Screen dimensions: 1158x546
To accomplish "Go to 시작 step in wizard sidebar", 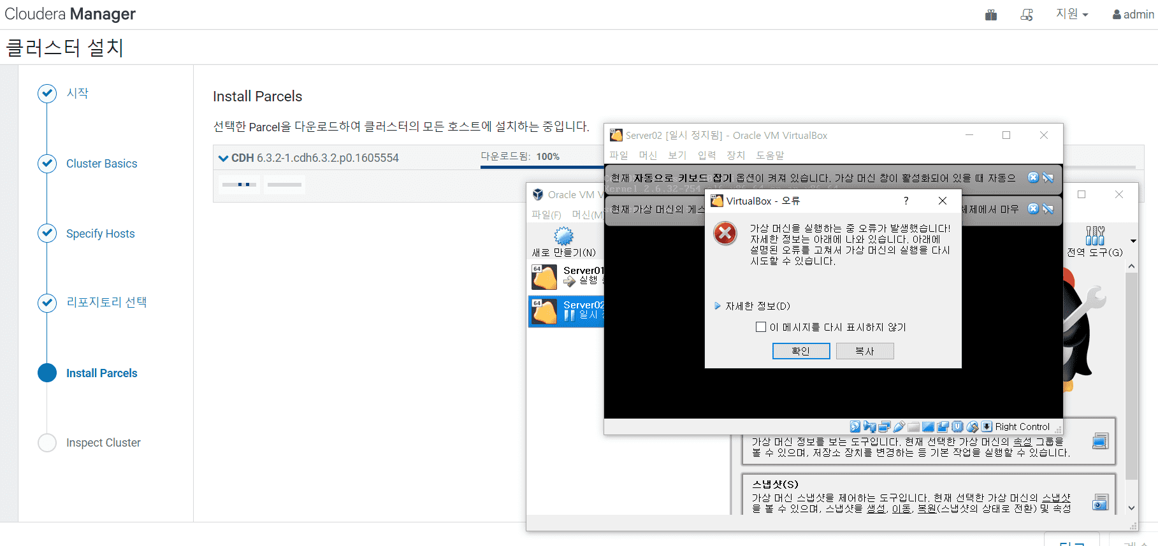I will tap(77, 94).
